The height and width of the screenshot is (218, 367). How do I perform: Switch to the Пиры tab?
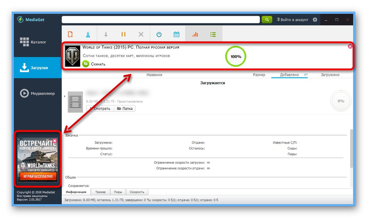pyautogui.click(x=118, y=192)
